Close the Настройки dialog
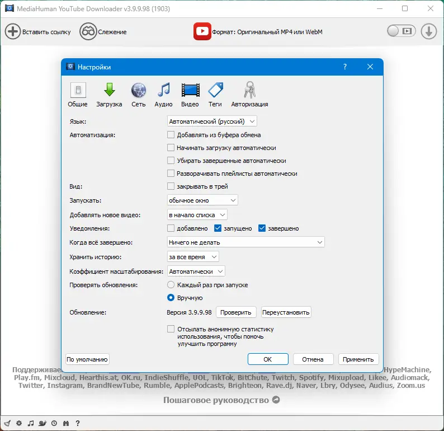 point(370,67)
